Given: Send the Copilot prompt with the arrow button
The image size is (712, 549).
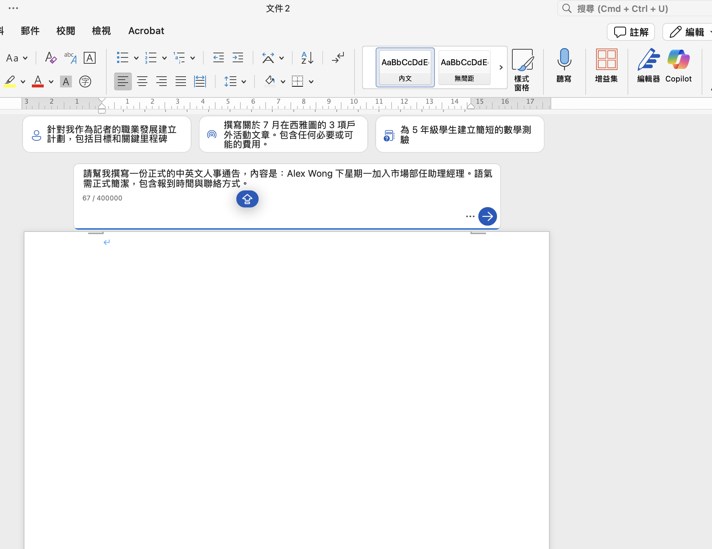Looking at the screenshot, I should [x=487, y=216].
